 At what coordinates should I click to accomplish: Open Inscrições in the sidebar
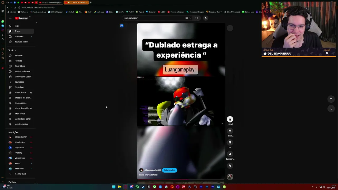(x=21, y=36)
